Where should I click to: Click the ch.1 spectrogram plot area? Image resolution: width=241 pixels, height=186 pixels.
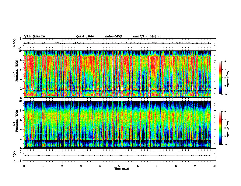coord(117,74)
